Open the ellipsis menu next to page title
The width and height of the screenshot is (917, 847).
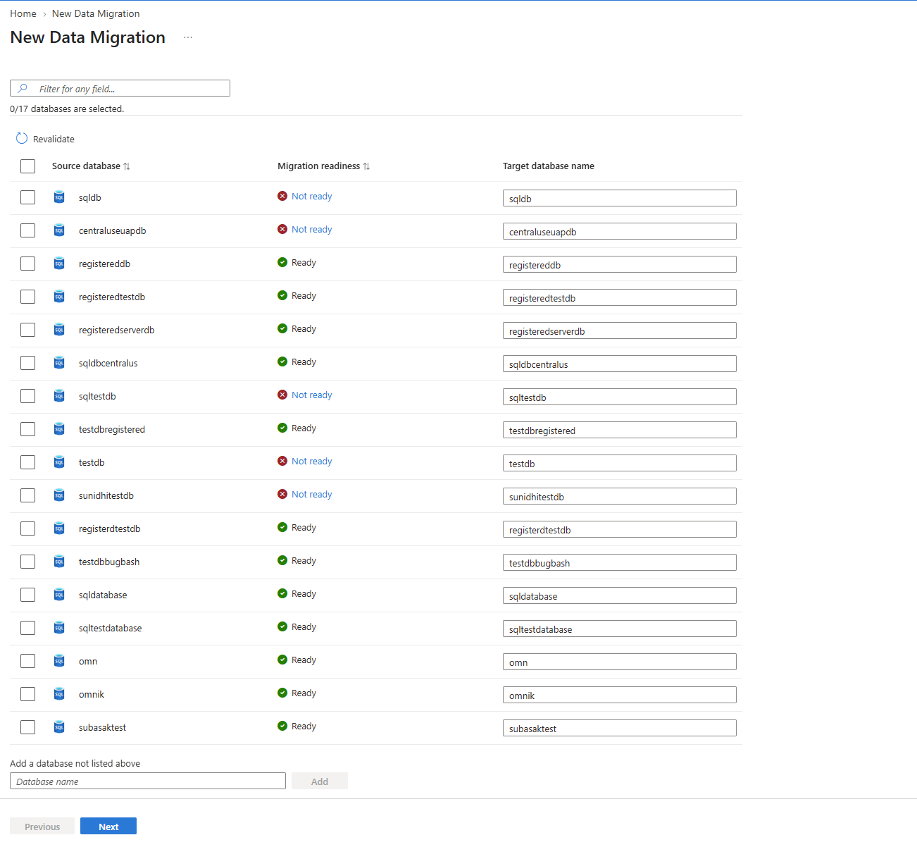point(188,37)
